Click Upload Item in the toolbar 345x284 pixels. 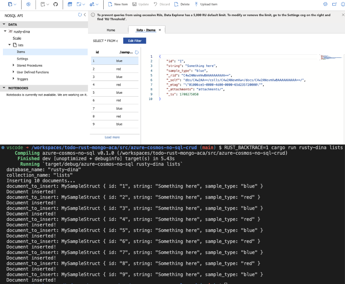pyautogui.click(x=206, y=4)
